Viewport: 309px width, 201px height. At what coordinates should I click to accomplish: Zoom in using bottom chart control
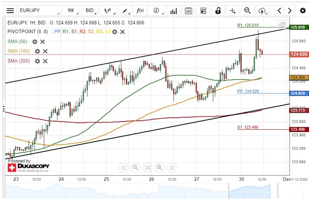coord(160,167)
